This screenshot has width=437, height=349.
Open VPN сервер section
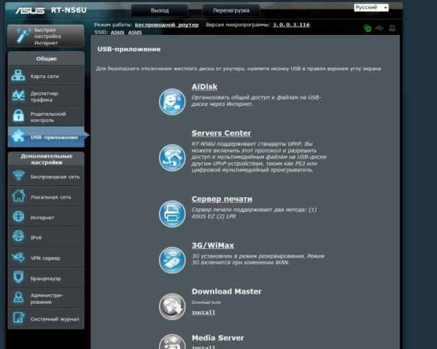pyautogui.click(x=45, y=257)
